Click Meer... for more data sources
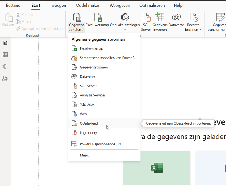226x186 pixels. click(104, 155)
